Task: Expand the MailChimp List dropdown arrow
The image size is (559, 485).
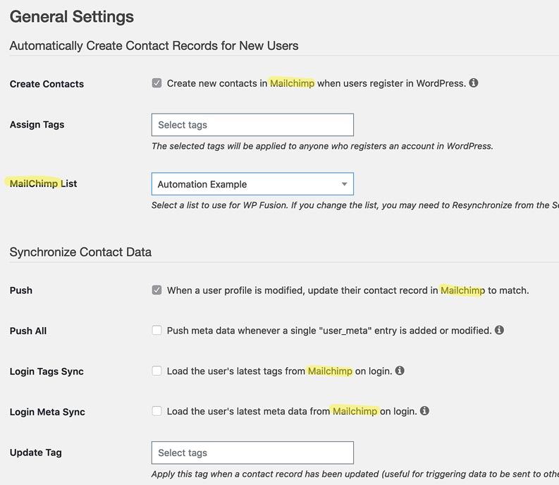Action: tap(344, 184)
